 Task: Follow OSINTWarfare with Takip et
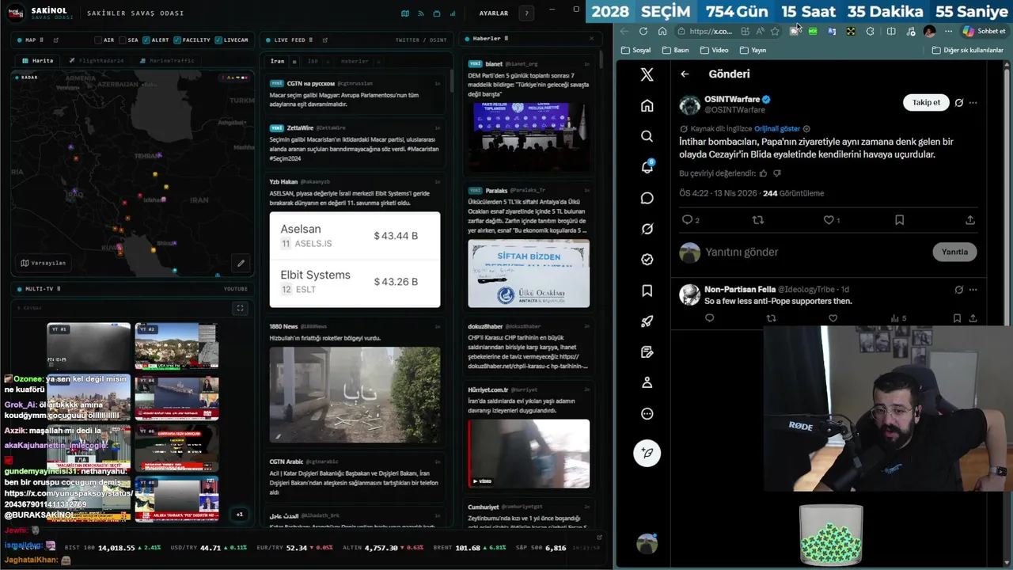[x=926, y=102]
